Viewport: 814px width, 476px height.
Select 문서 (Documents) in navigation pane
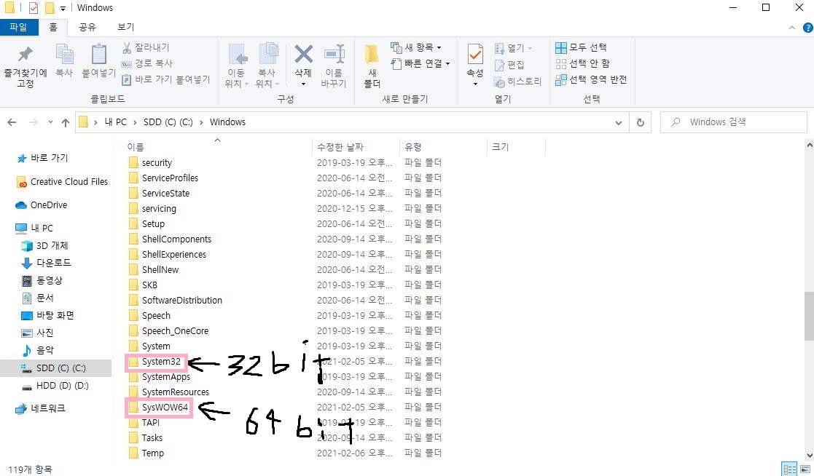(44, 298)
